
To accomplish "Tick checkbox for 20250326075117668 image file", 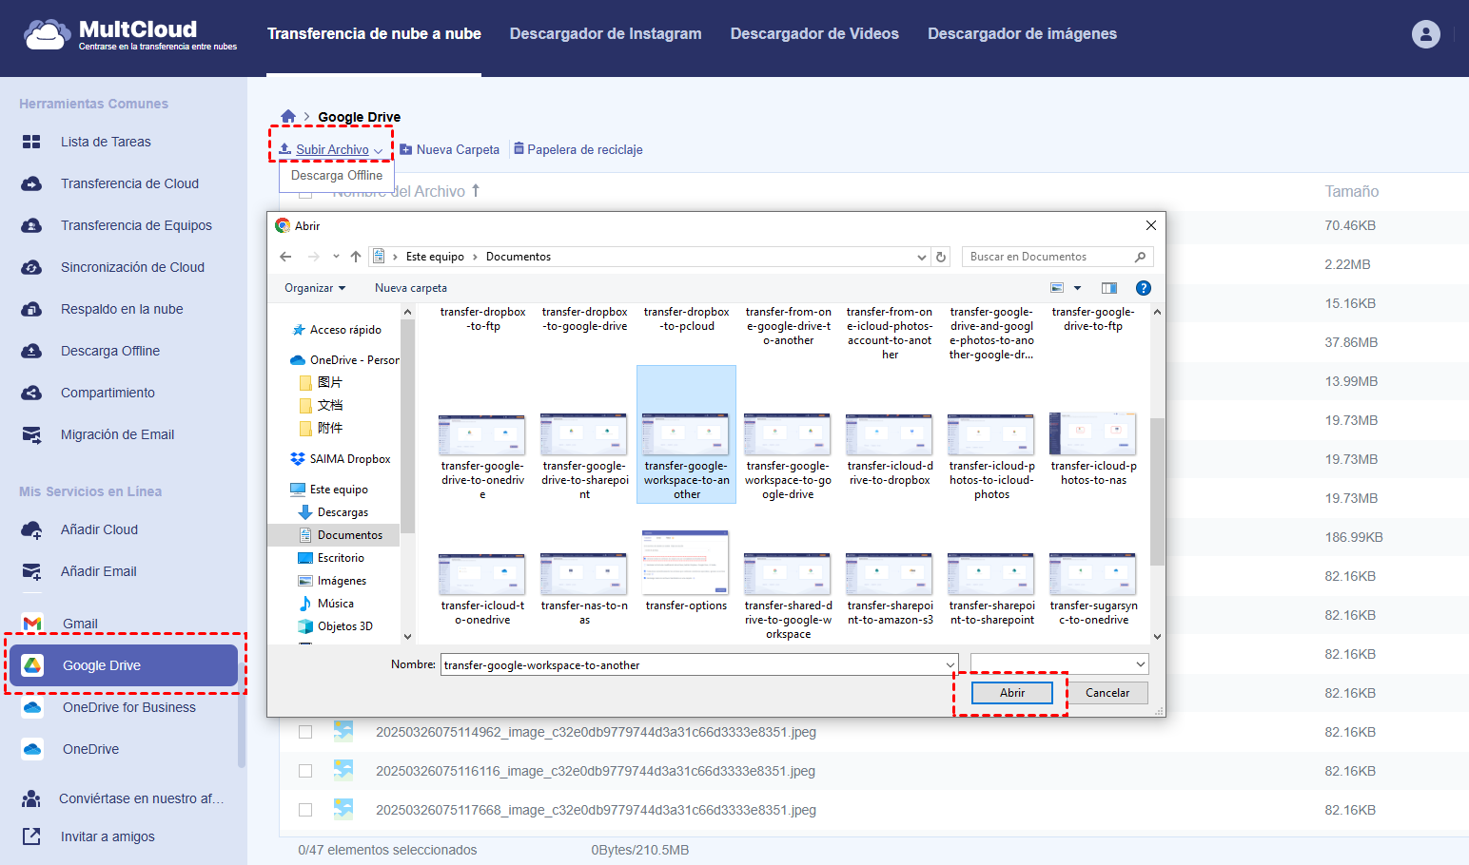I will pos(305,810).
